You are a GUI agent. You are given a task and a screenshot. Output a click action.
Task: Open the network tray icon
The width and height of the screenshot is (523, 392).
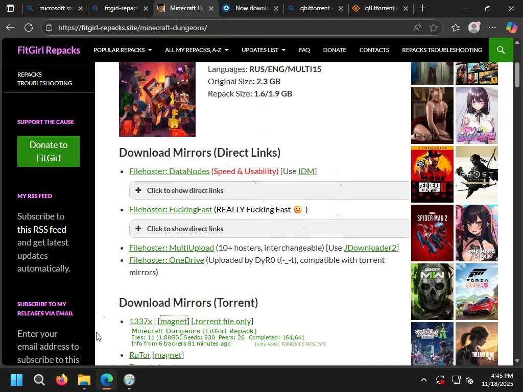(456, 380)
